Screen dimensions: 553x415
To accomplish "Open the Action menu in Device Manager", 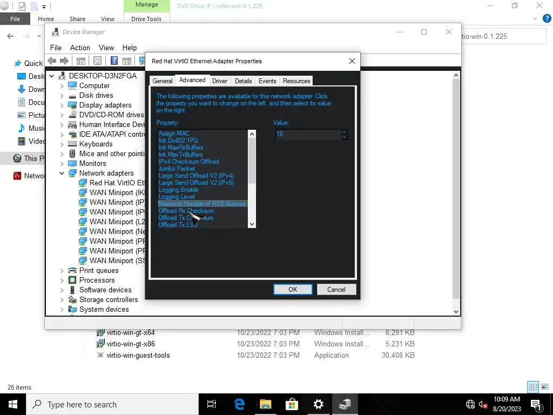I will coord(80,48).
